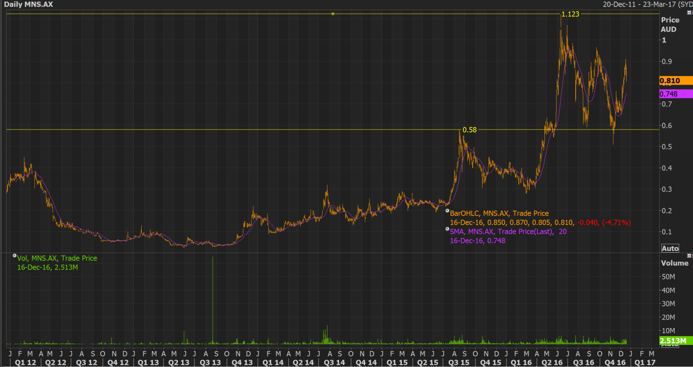Click the 0.58 horizontal line label
Image resolution: width=693 pixels, height=367 pixels.
coord(470,130)
